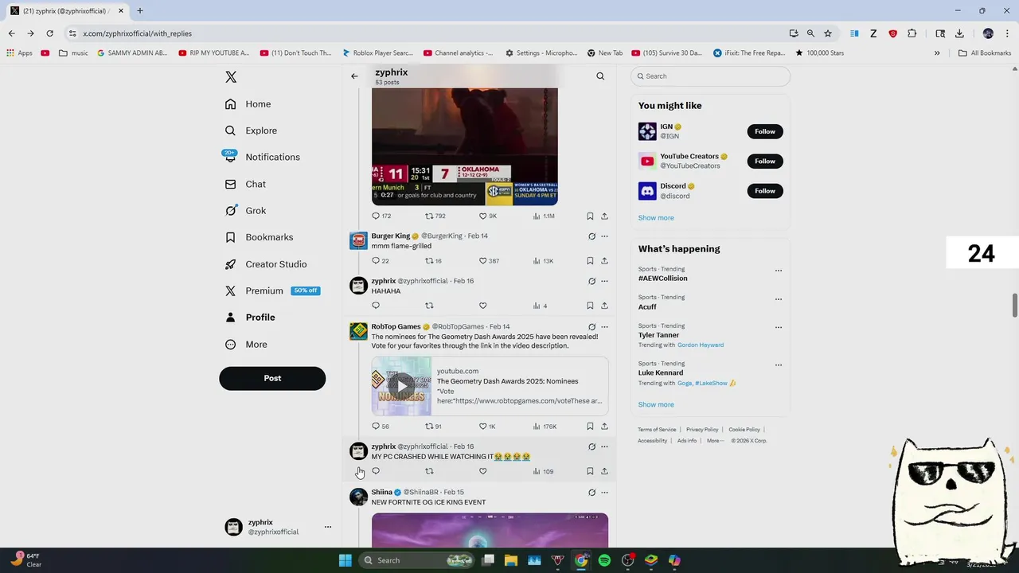Screen dimensions: 1019x573
Task: Bookmark the MY PC CRASHED post
Action: click(x=590, y=471)
